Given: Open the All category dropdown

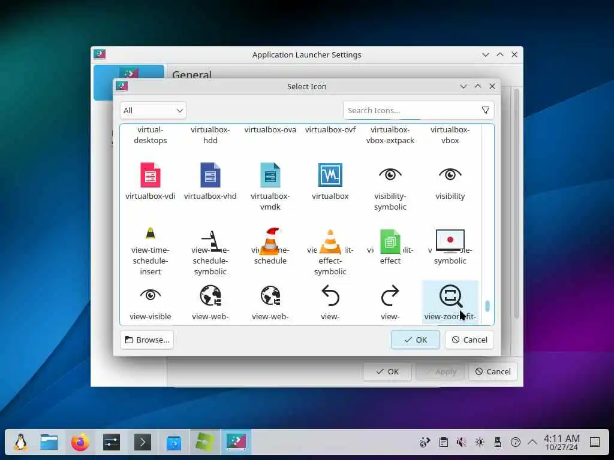Looking at the screenshot, I should (x=153, y=110).
